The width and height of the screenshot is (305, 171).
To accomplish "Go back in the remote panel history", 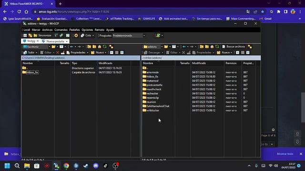I will (184, 47).
